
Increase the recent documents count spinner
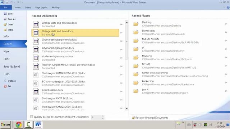pos(103,116)
